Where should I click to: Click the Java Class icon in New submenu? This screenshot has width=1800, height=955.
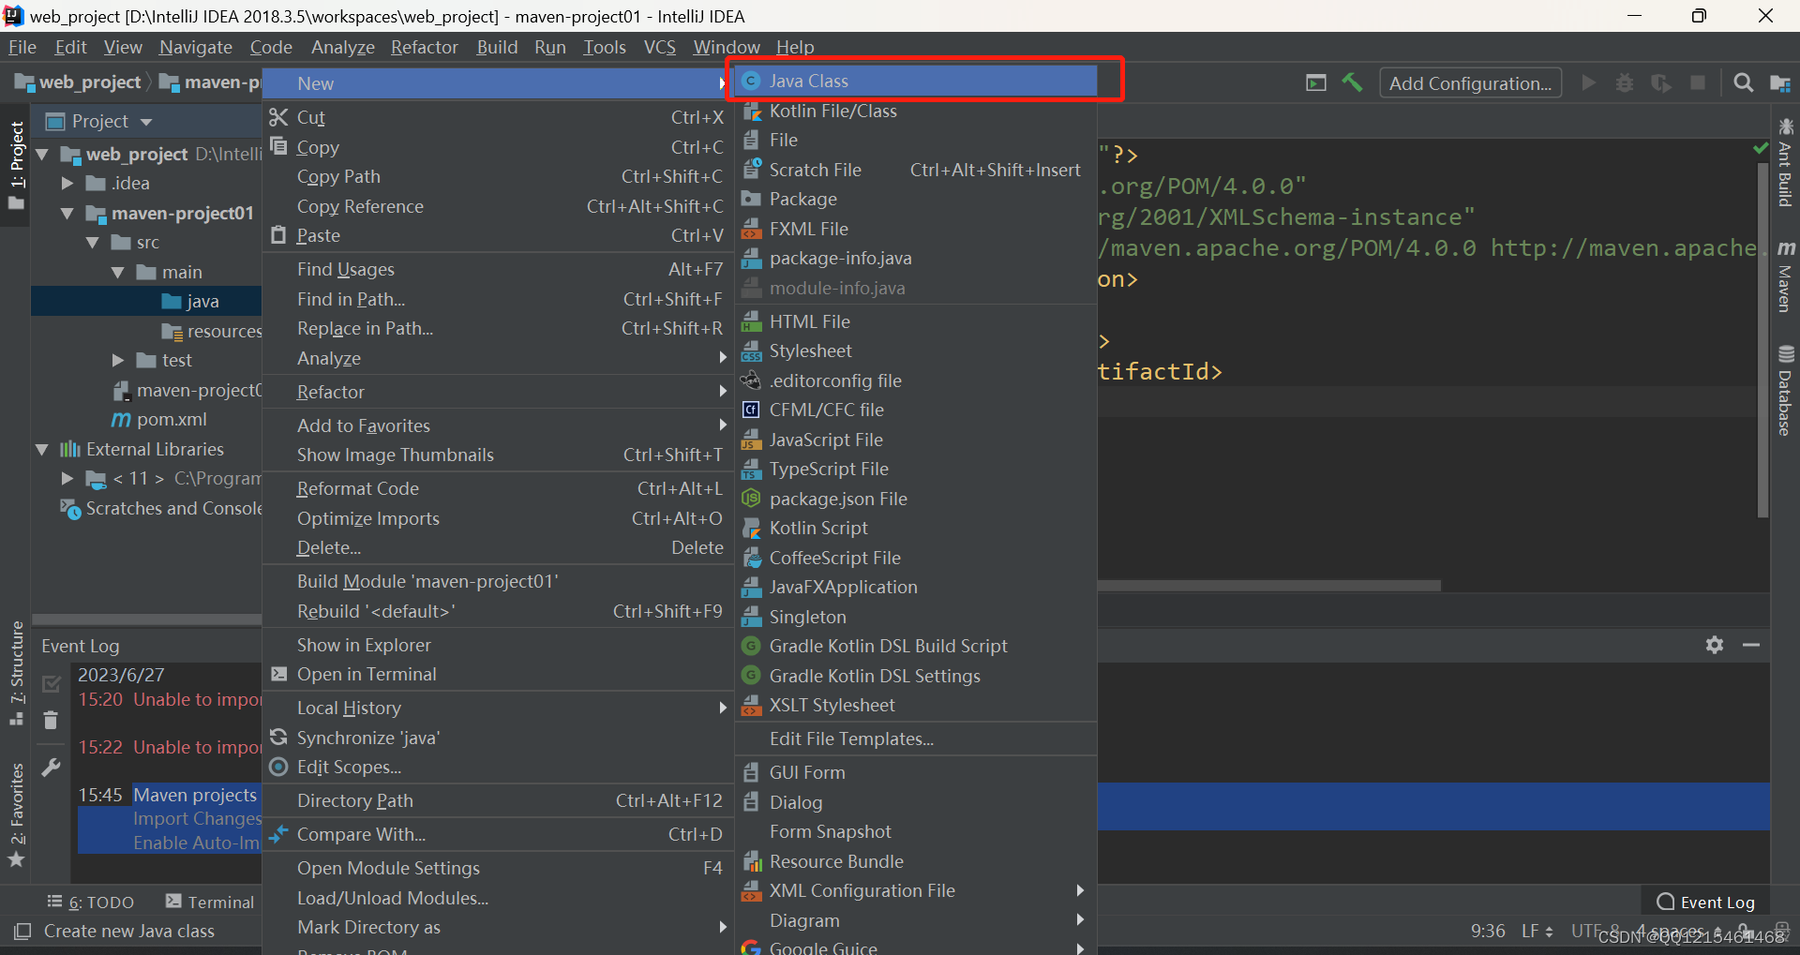click(x=751, y=82)
